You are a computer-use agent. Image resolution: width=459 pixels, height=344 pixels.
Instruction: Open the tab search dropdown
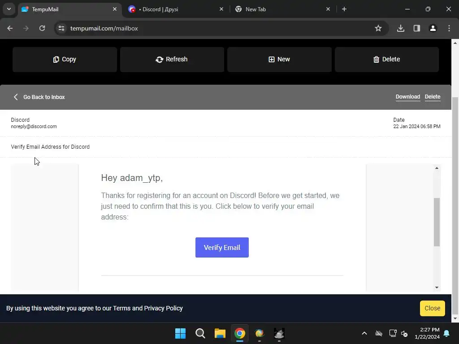tap(9, 9)
